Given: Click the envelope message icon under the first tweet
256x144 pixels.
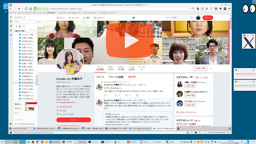Looking at the screenshot, I should pos(137,95).
